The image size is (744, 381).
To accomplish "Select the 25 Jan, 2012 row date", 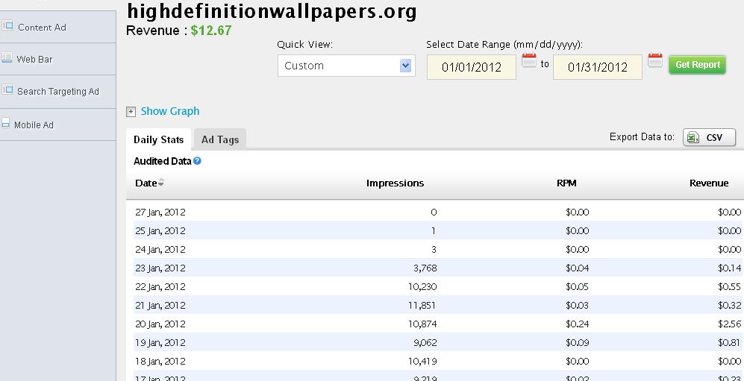I will tap(160, 231).
